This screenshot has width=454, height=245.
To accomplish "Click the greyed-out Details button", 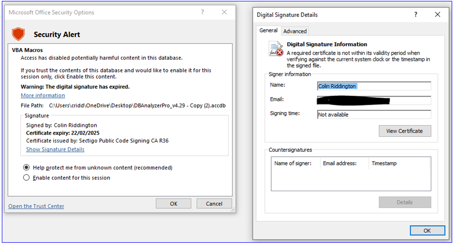I will [404, 202].
